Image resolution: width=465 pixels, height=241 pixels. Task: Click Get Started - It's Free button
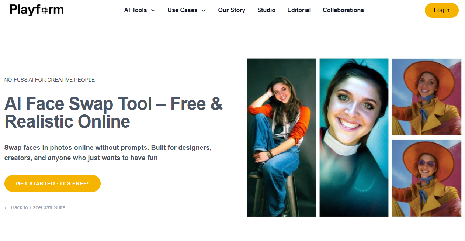coord(52,183)
